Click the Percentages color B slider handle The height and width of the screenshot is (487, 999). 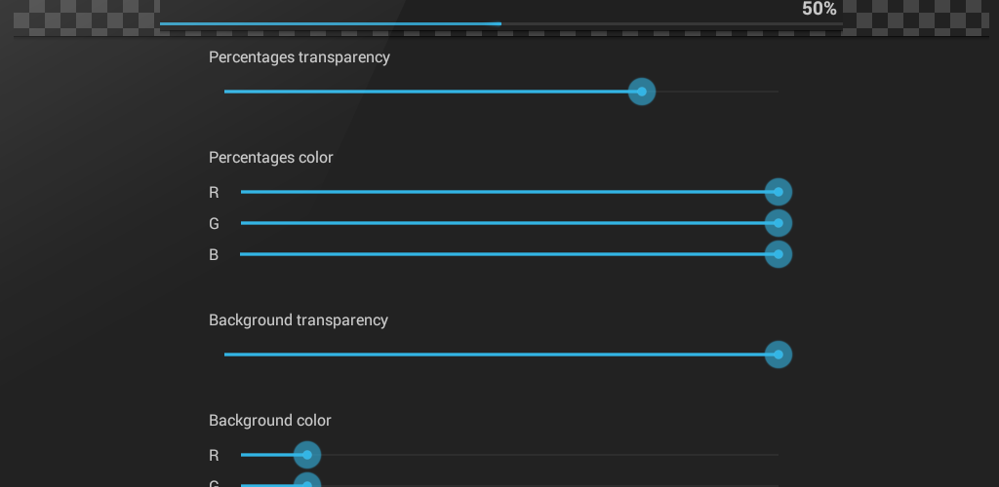[x=778, y=254]
